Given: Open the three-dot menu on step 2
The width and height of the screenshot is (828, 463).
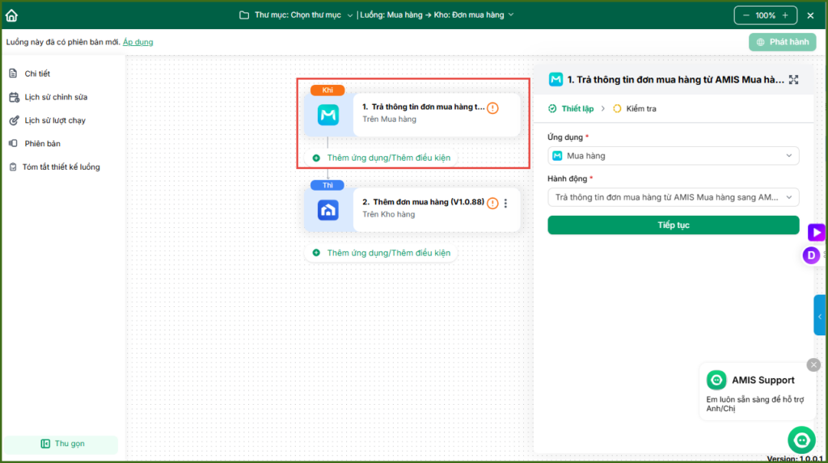Looking at the screenshot, I should tap(506, 204).
